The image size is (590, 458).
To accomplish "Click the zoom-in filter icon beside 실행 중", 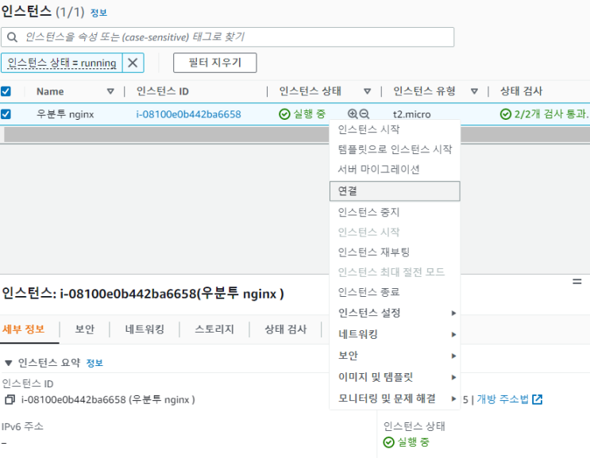I will (x=353, y=114).
